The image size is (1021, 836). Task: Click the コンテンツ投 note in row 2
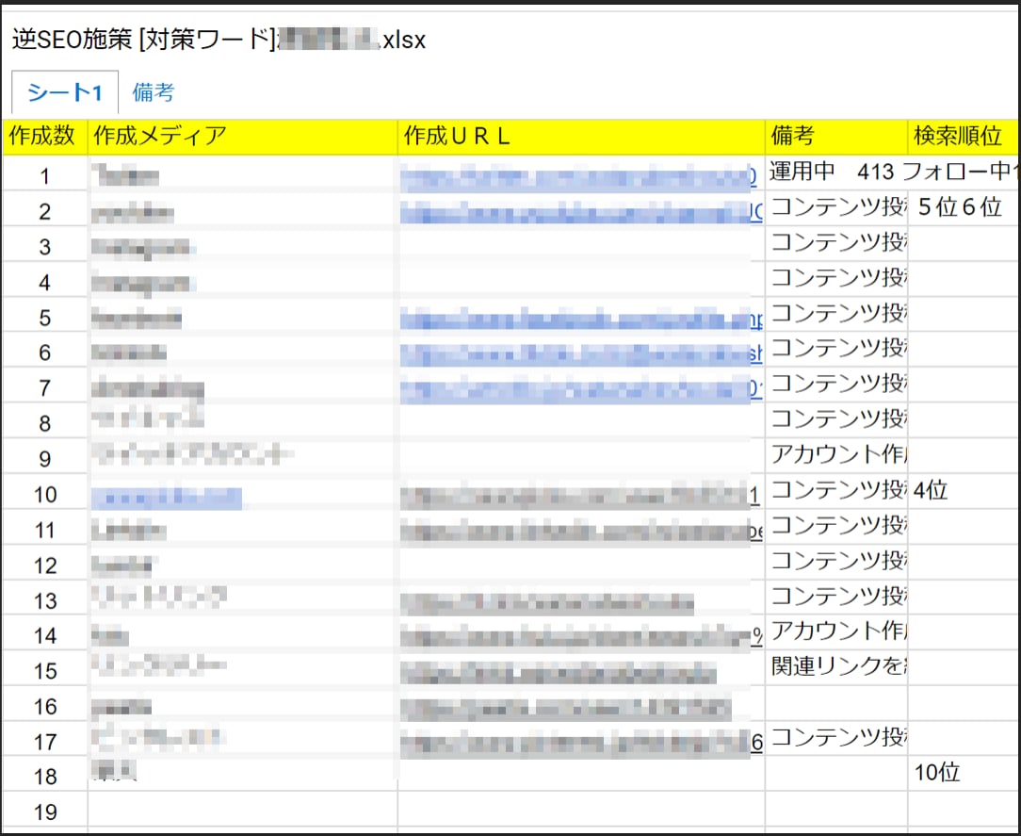coord(836,207)
